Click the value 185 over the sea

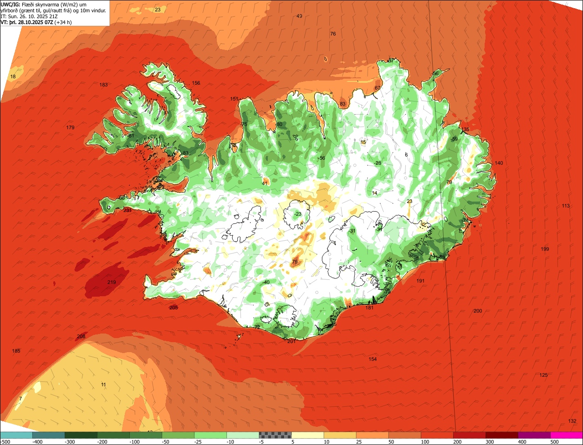point(16,351)
